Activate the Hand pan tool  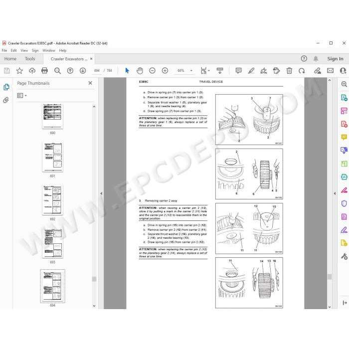pos(140,71)
